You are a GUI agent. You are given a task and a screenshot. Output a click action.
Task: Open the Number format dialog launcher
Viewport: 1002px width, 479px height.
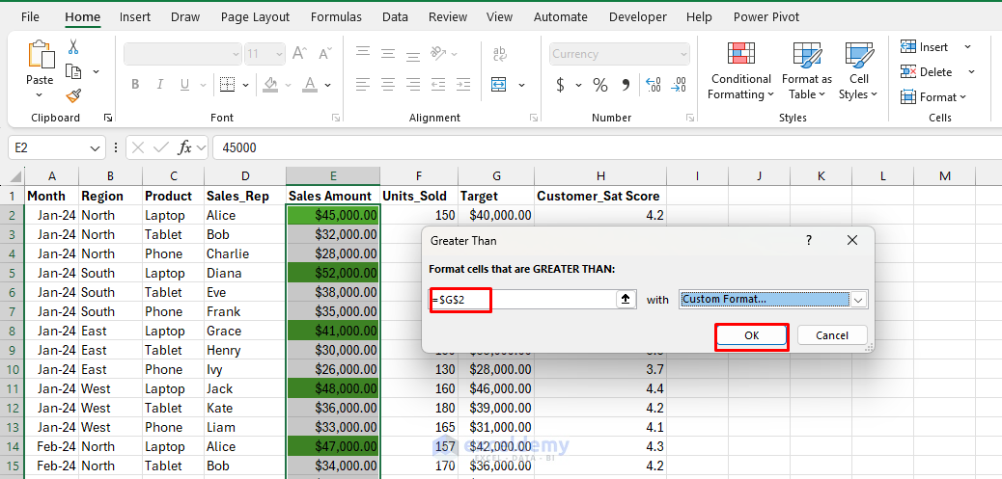(689, 118)
